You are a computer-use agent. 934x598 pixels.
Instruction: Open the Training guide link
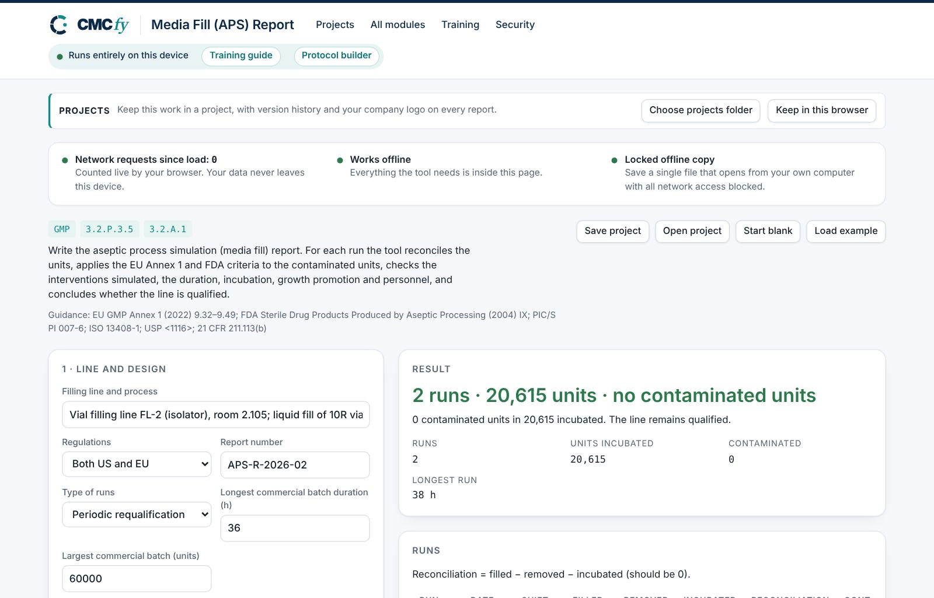tap(241, 56)
